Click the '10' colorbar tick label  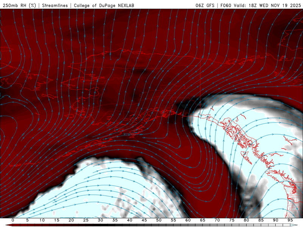click(42, 220)
